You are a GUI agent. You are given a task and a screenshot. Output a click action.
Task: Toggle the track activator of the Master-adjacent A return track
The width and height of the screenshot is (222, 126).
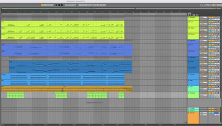click(x=210, y=108)
